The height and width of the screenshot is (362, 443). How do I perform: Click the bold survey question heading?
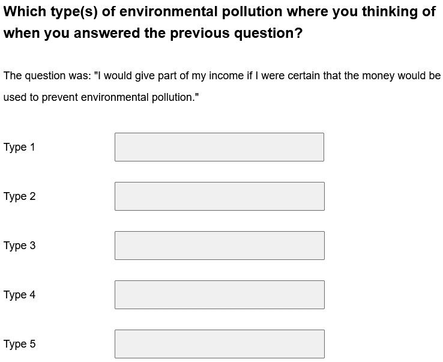(x=220, y=22)
